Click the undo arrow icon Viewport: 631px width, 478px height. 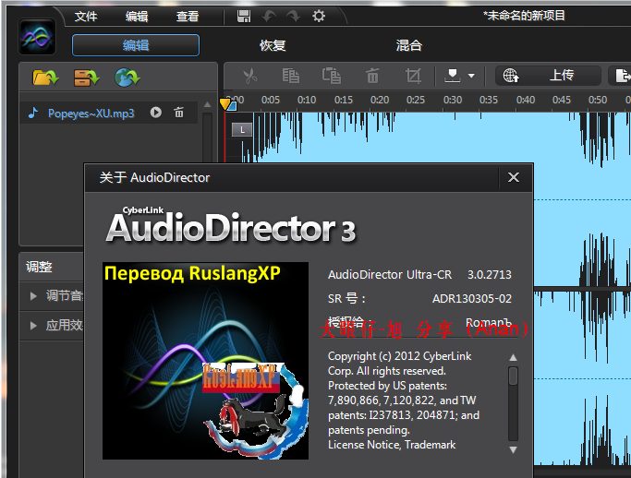pyautogui.click(x=269, y=17)
